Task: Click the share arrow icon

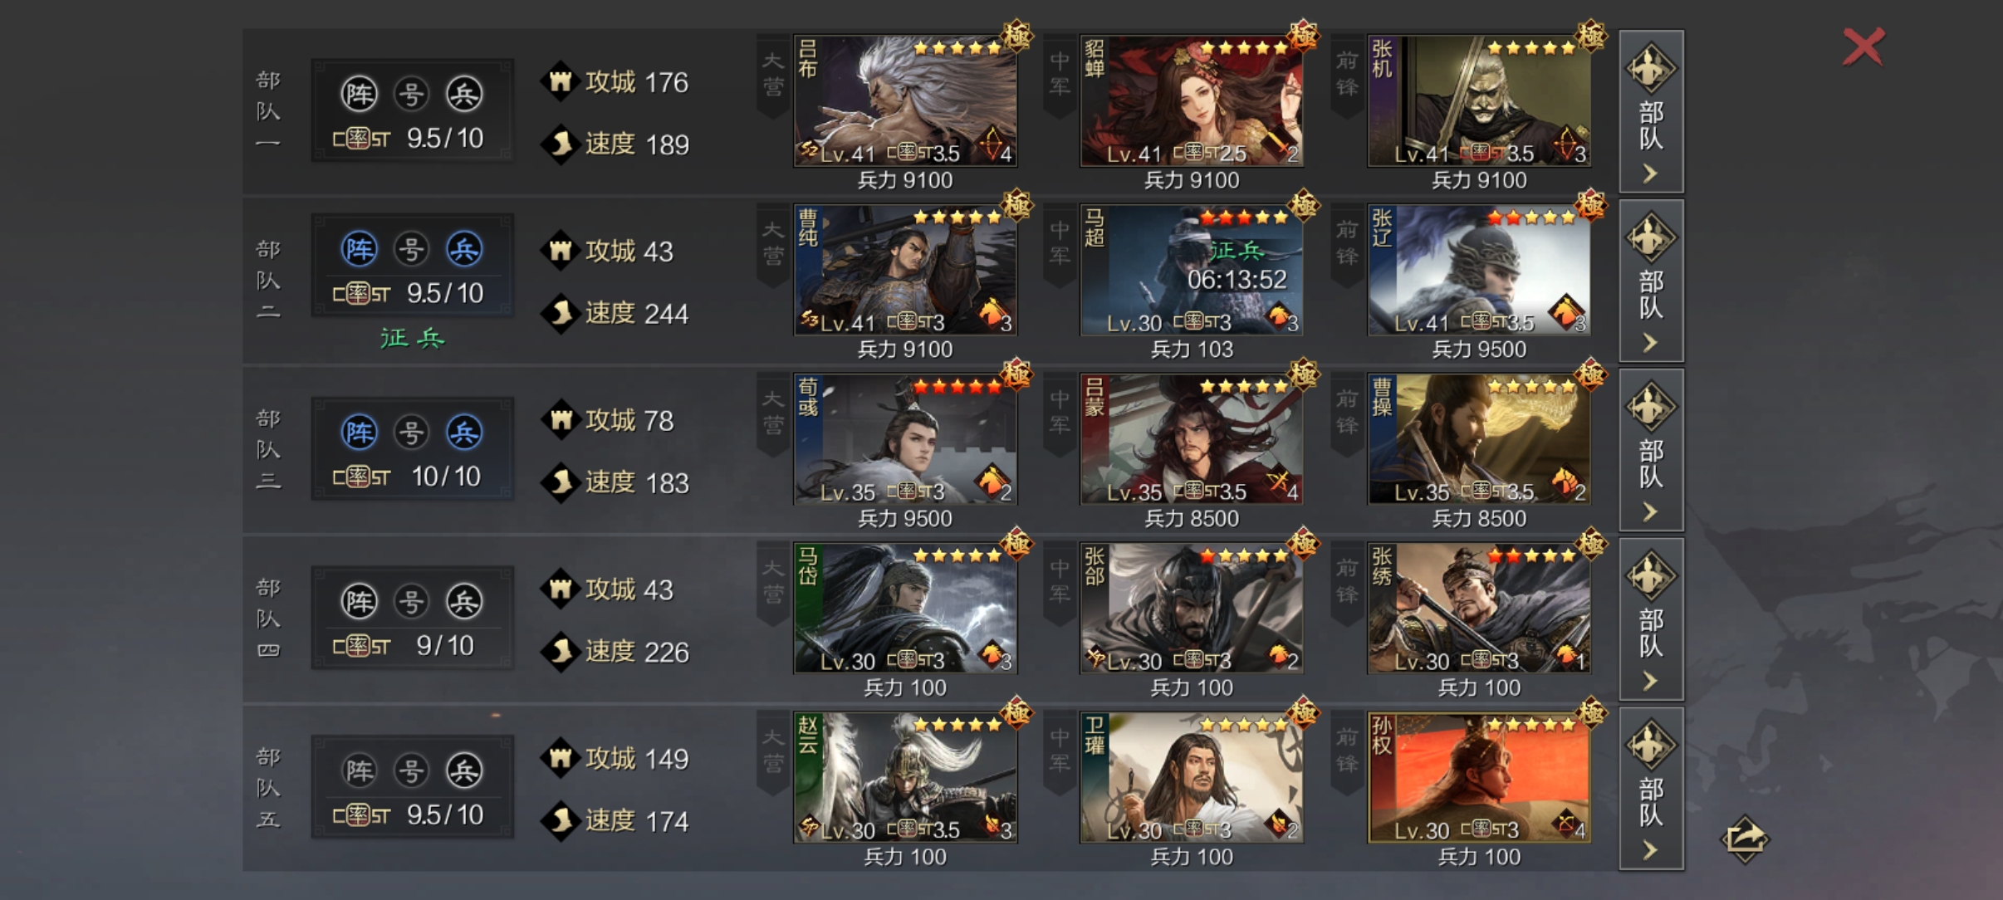Action: click(x=1744, y=838)
